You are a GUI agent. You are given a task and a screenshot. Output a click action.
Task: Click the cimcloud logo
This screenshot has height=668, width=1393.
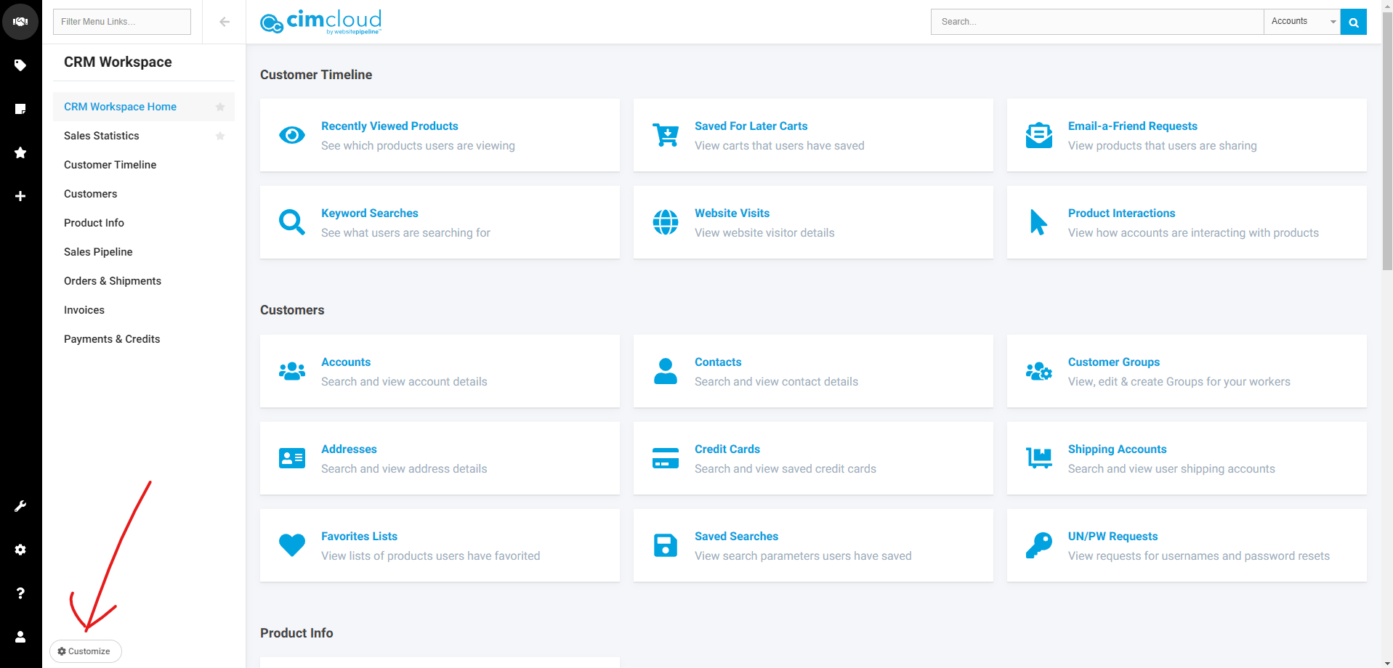pos(320,22)
